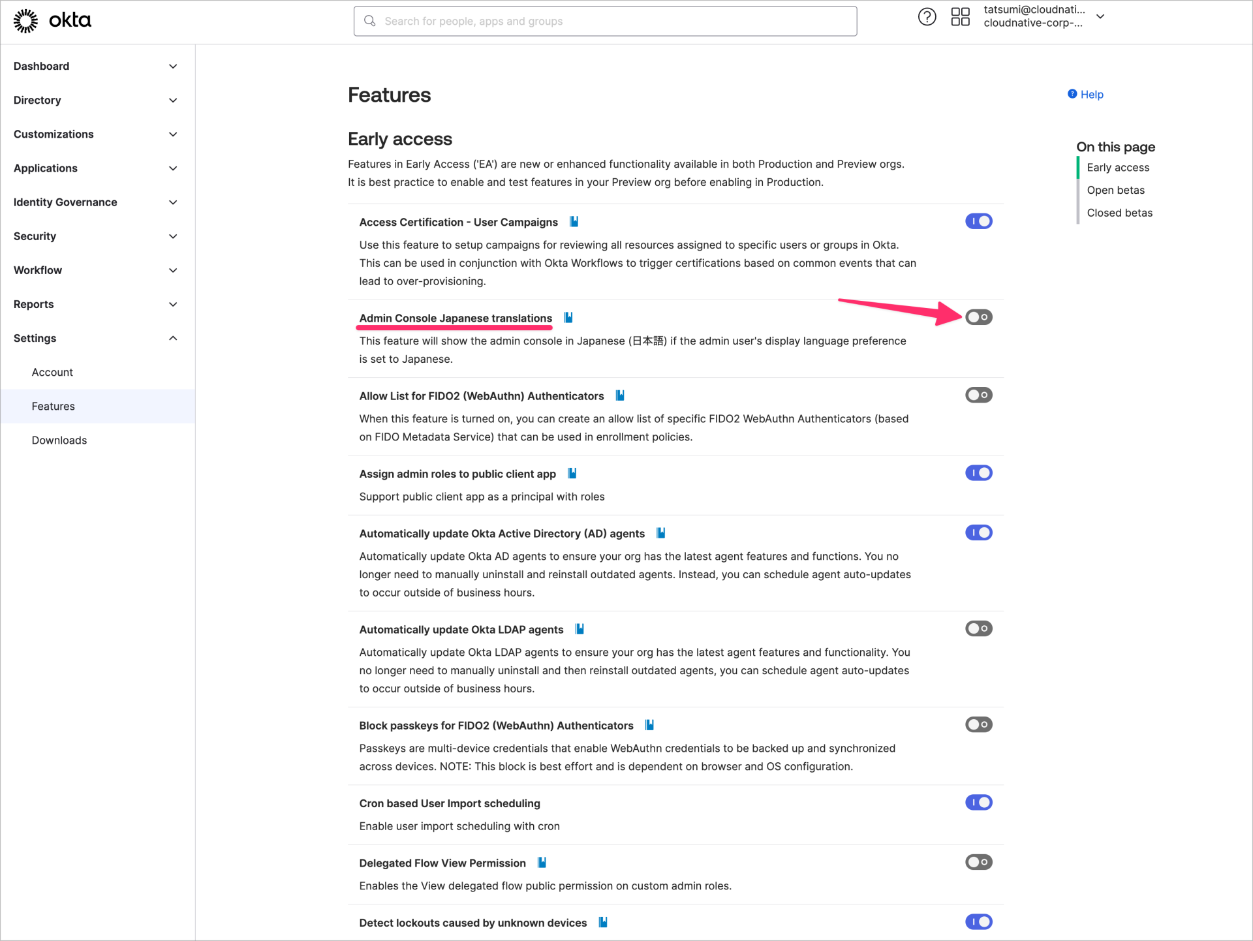
Task: Click documentation icon beside Admin Console Japanese translations
Action: [567, 317]
